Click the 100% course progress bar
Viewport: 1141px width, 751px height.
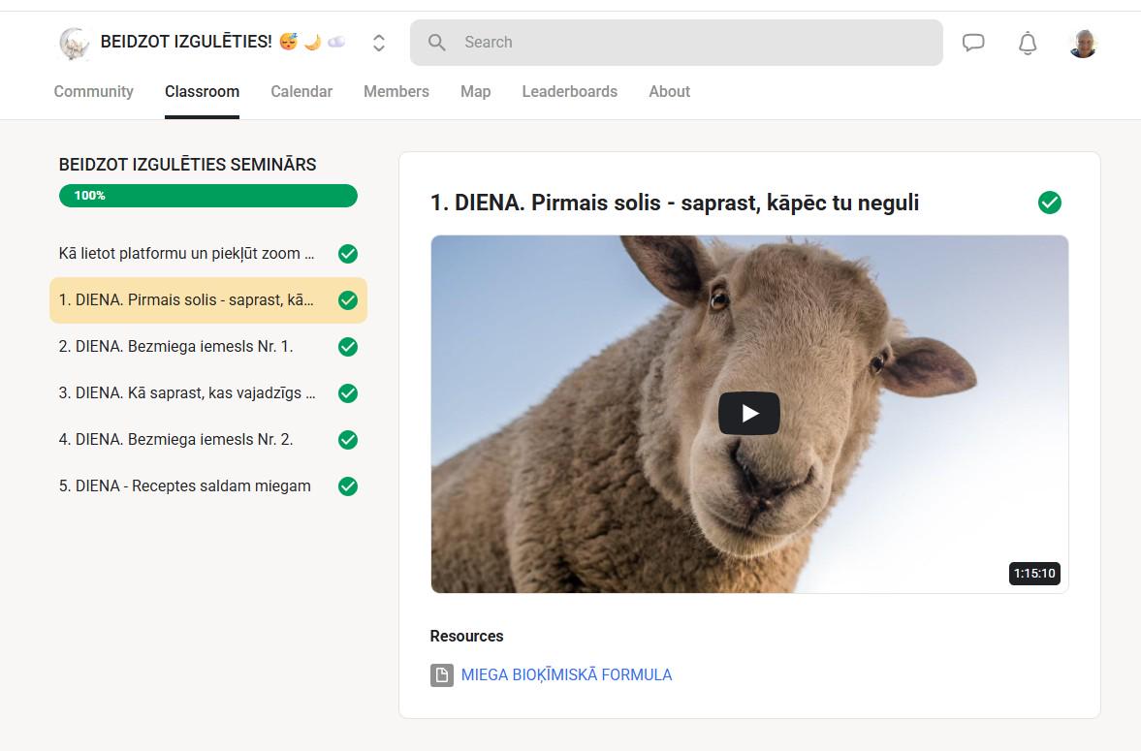click(x=208, y=196)
